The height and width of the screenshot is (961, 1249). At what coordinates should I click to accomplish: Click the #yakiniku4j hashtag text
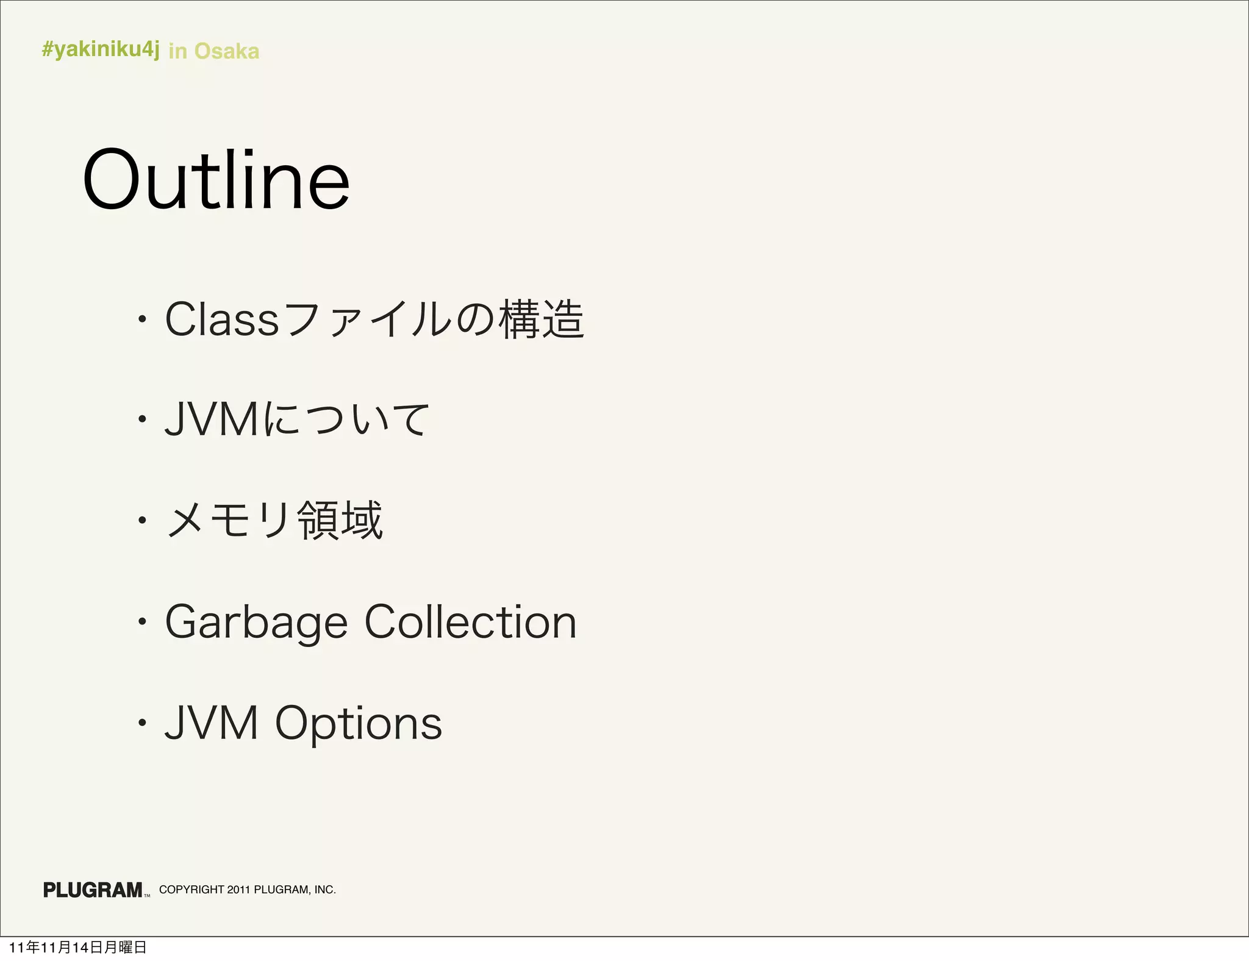pyautogui.click(x=101, y=49)
